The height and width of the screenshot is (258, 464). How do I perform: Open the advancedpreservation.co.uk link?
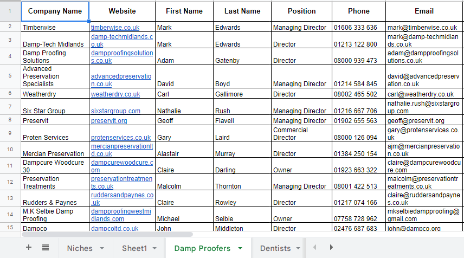121,80
